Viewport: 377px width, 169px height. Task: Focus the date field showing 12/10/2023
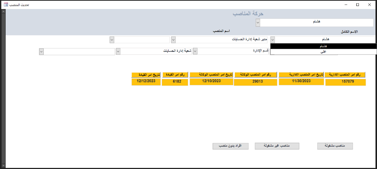click(x=211, y=82)
